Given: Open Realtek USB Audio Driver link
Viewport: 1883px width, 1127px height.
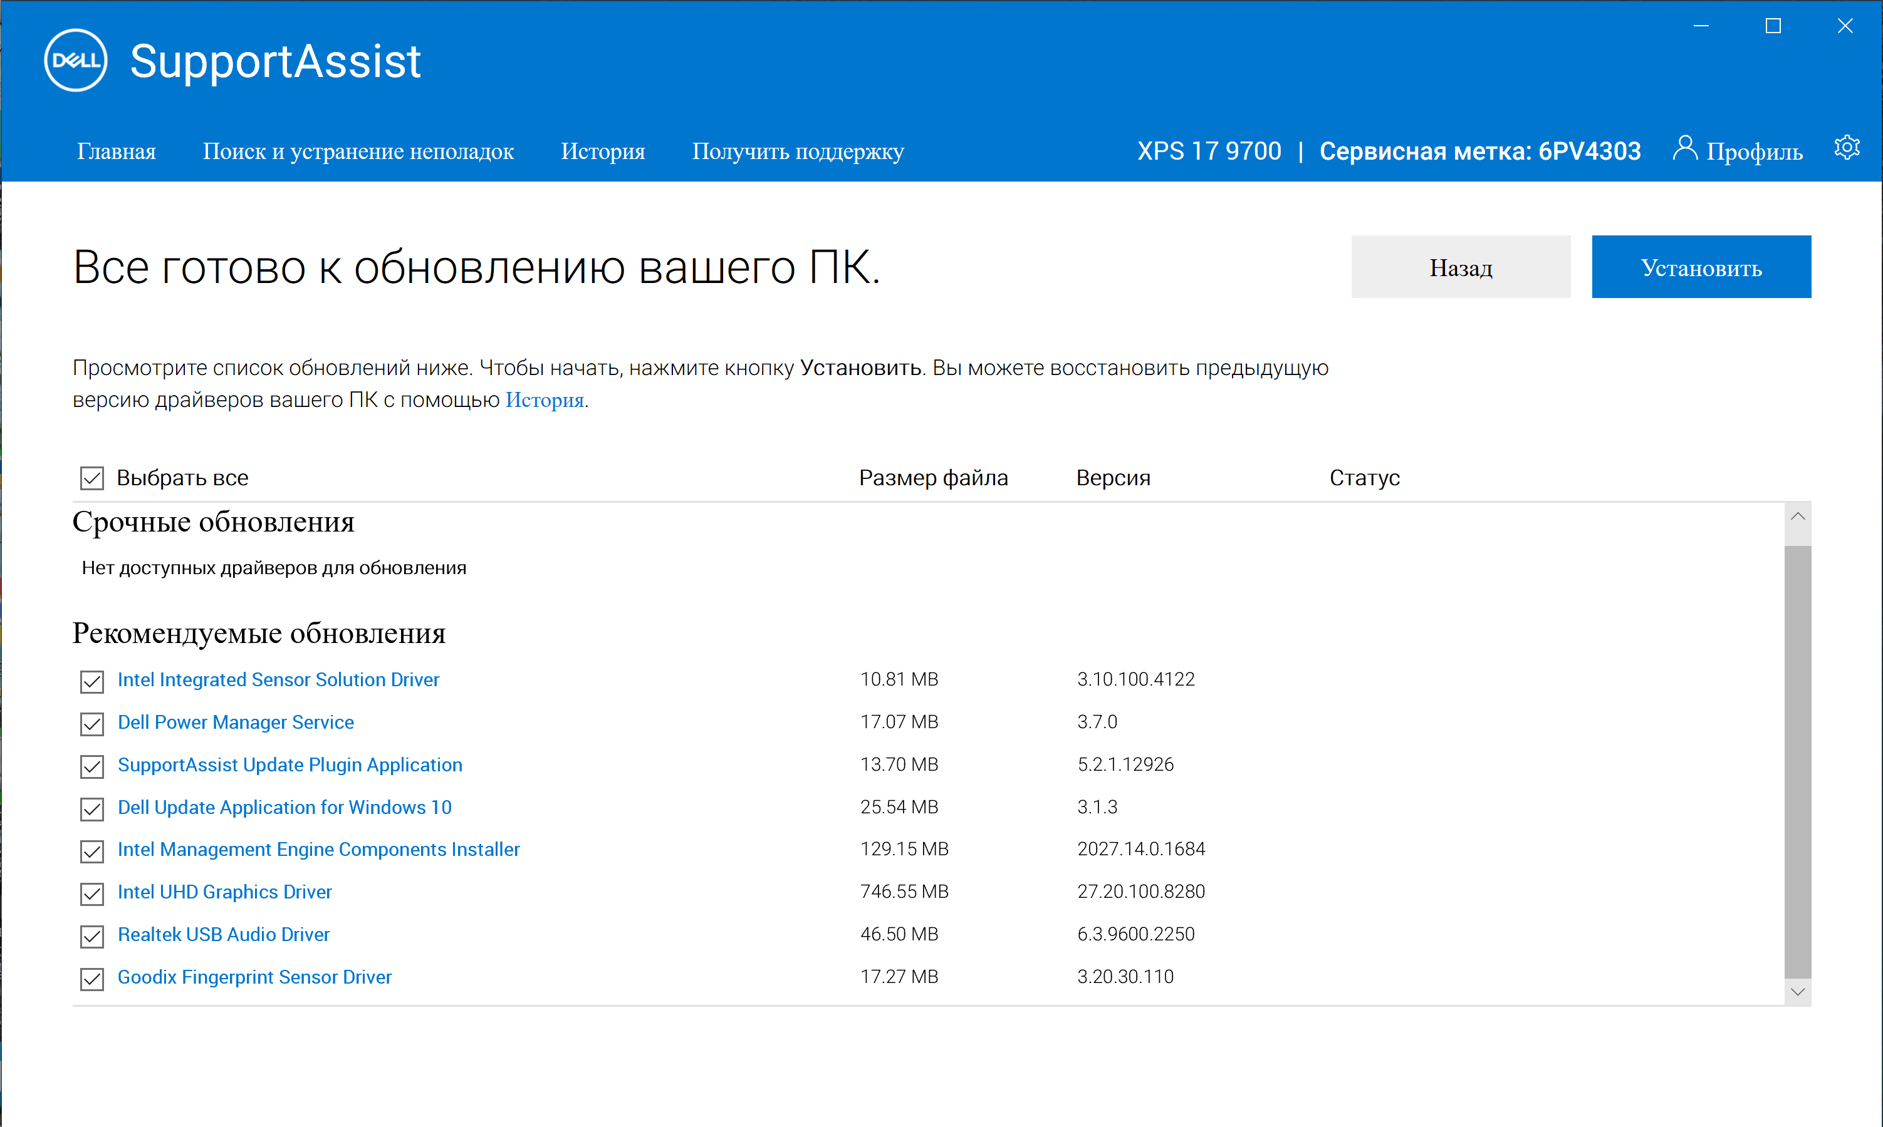Looking at the screenshot, I should (x=224, y=934).
